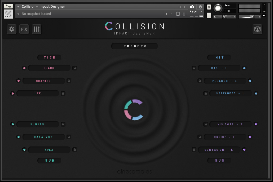Click the camera snapshot icon

coord(192,7)
